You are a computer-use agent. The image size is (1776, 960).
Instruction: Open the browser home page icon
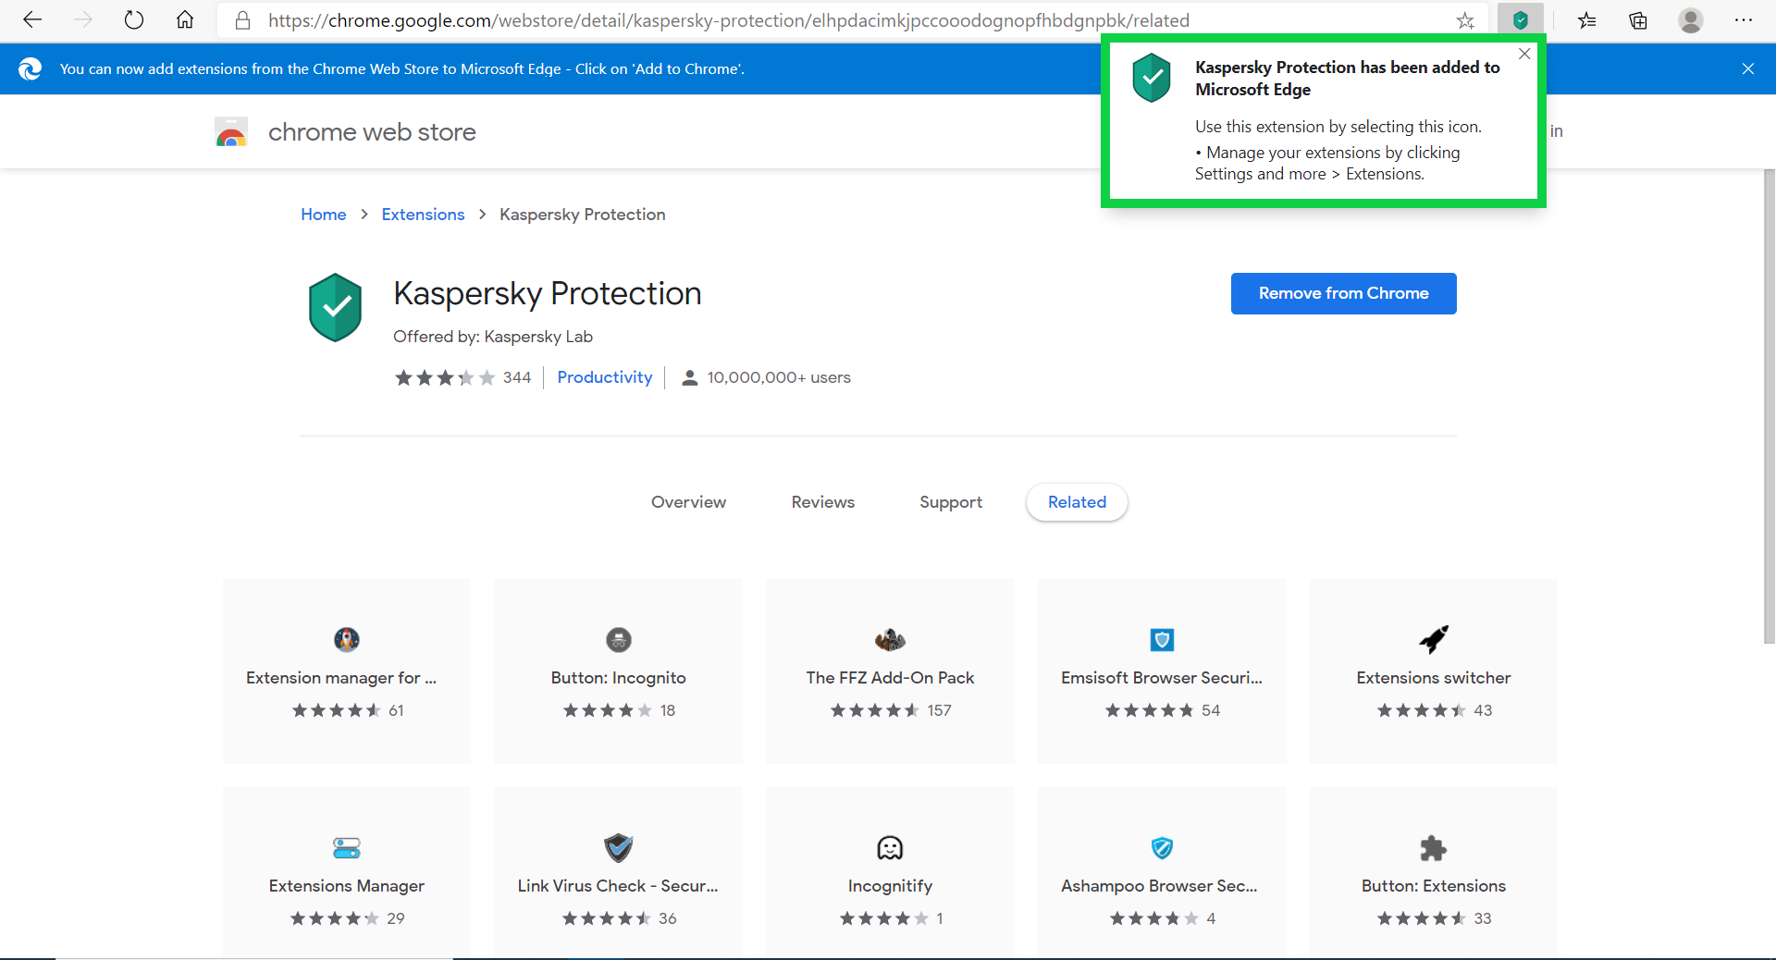[x=185, y=19]
